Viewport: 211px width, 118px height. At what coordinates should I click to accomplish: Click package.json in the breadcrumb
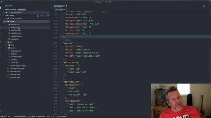[x=60, y=10]
